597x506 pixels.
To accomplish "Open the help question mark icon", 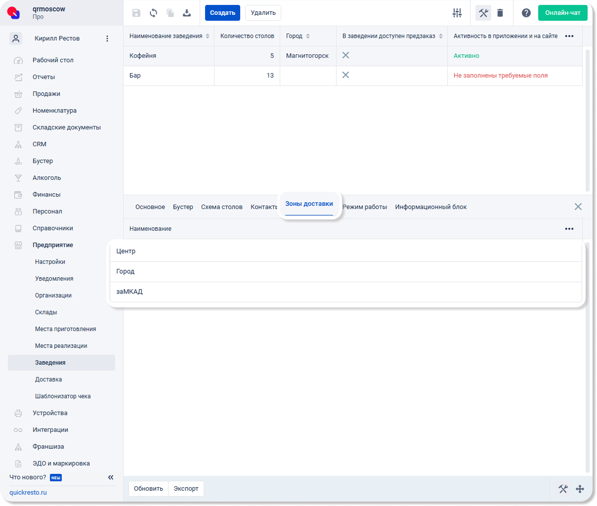I will pos(526,13).
